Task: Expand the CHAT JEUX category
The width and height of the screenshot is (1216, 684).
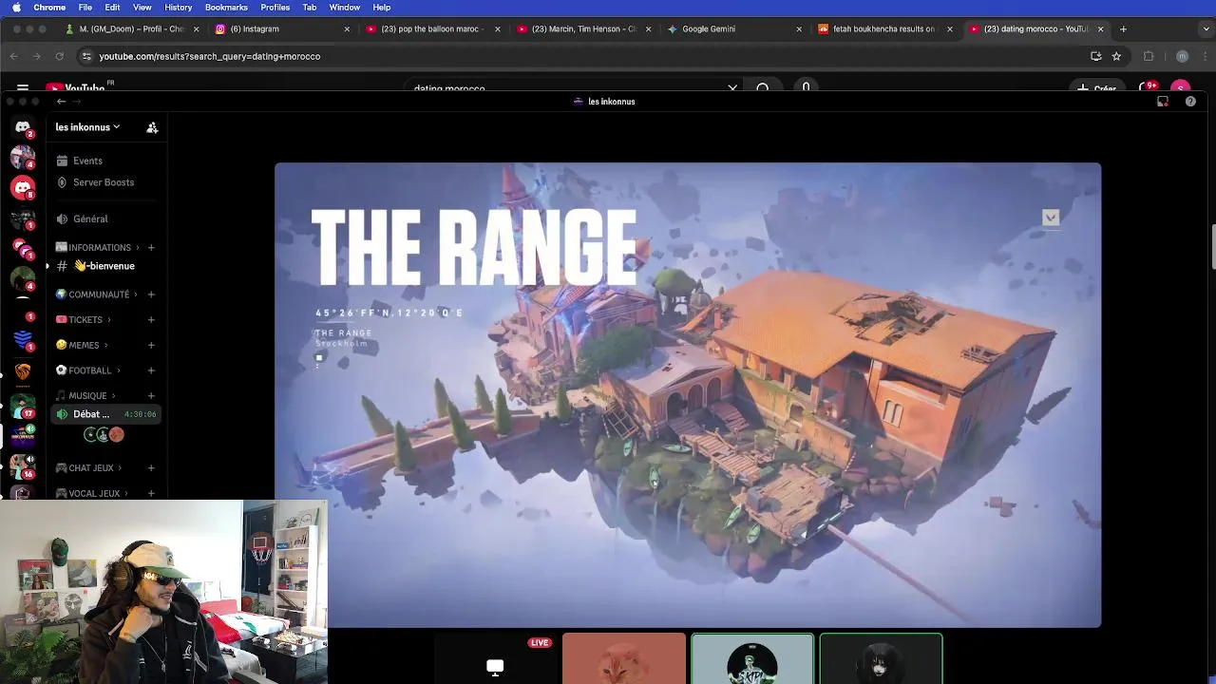Action: pyautogui.click(x=88, y=467)
